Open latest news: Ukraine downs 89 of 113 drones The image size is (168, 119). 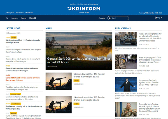pyautogui.click(x=23, y=41)
